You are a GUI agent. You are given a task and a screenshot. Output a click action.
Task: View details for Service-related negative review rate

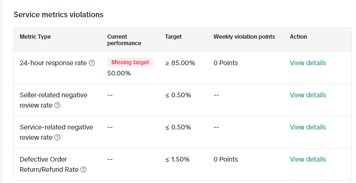308,127
